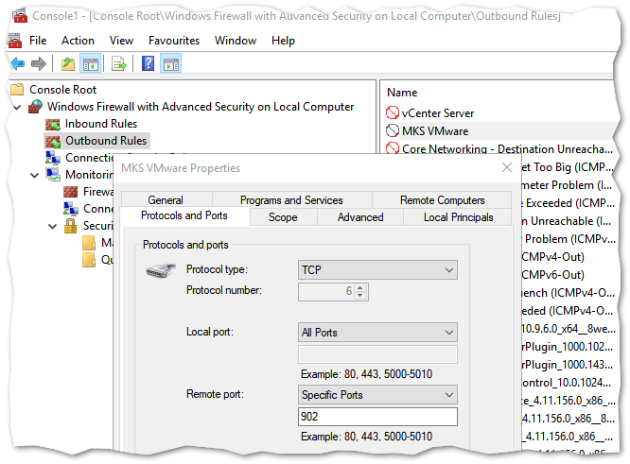Switch to Programs and Services tab

[x=291, y=200]
